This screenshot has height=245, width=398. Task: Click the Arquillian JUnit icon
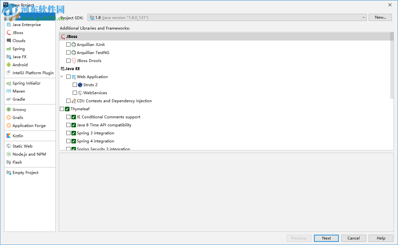click(74, 45)
